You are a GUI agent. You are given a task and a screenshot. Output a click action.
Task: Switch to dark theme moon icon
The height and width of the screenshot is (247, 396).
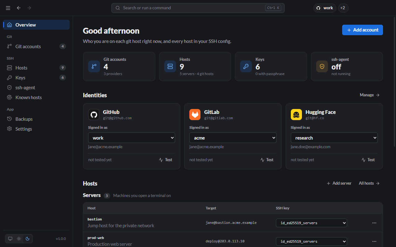[28, 239]
